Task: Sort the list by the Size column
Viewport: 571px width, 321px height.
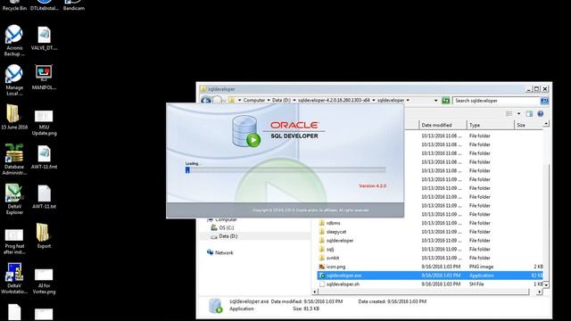Action: click(x=528, y=125)
